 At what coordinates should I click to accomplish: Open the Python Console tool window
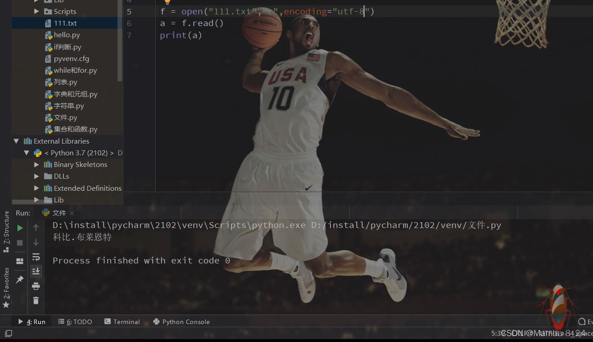point(181,322)
